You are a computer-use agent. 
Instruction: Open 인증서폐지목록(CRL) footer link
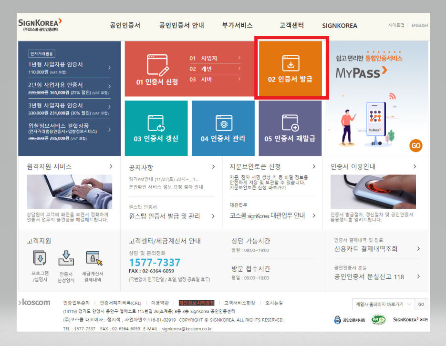coord(120,303)
